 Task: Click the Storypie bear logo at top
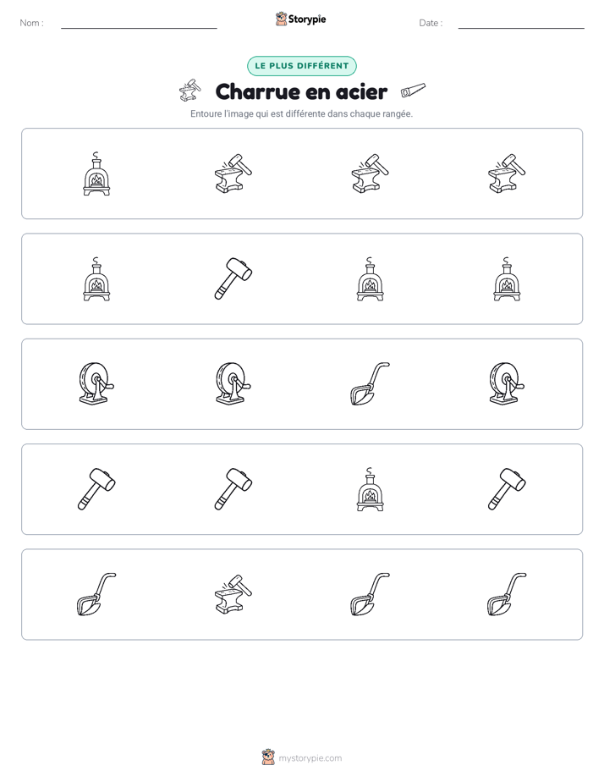pos(281,19)
